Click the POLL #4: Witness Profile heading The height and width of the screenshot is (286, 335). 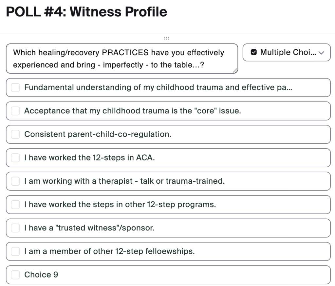click(87, 12)
